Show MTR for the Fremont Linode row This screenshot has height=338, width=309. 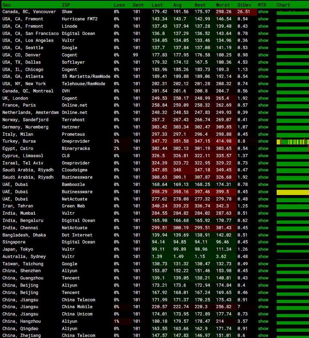point(263,26)
